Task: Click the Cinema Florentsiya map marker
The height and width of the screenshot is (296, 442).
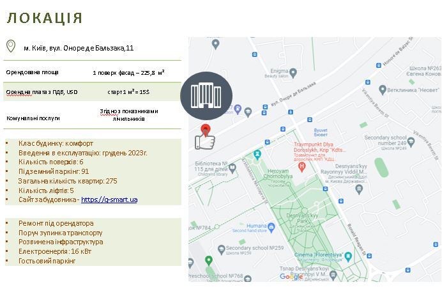Action: click(349, 256)
